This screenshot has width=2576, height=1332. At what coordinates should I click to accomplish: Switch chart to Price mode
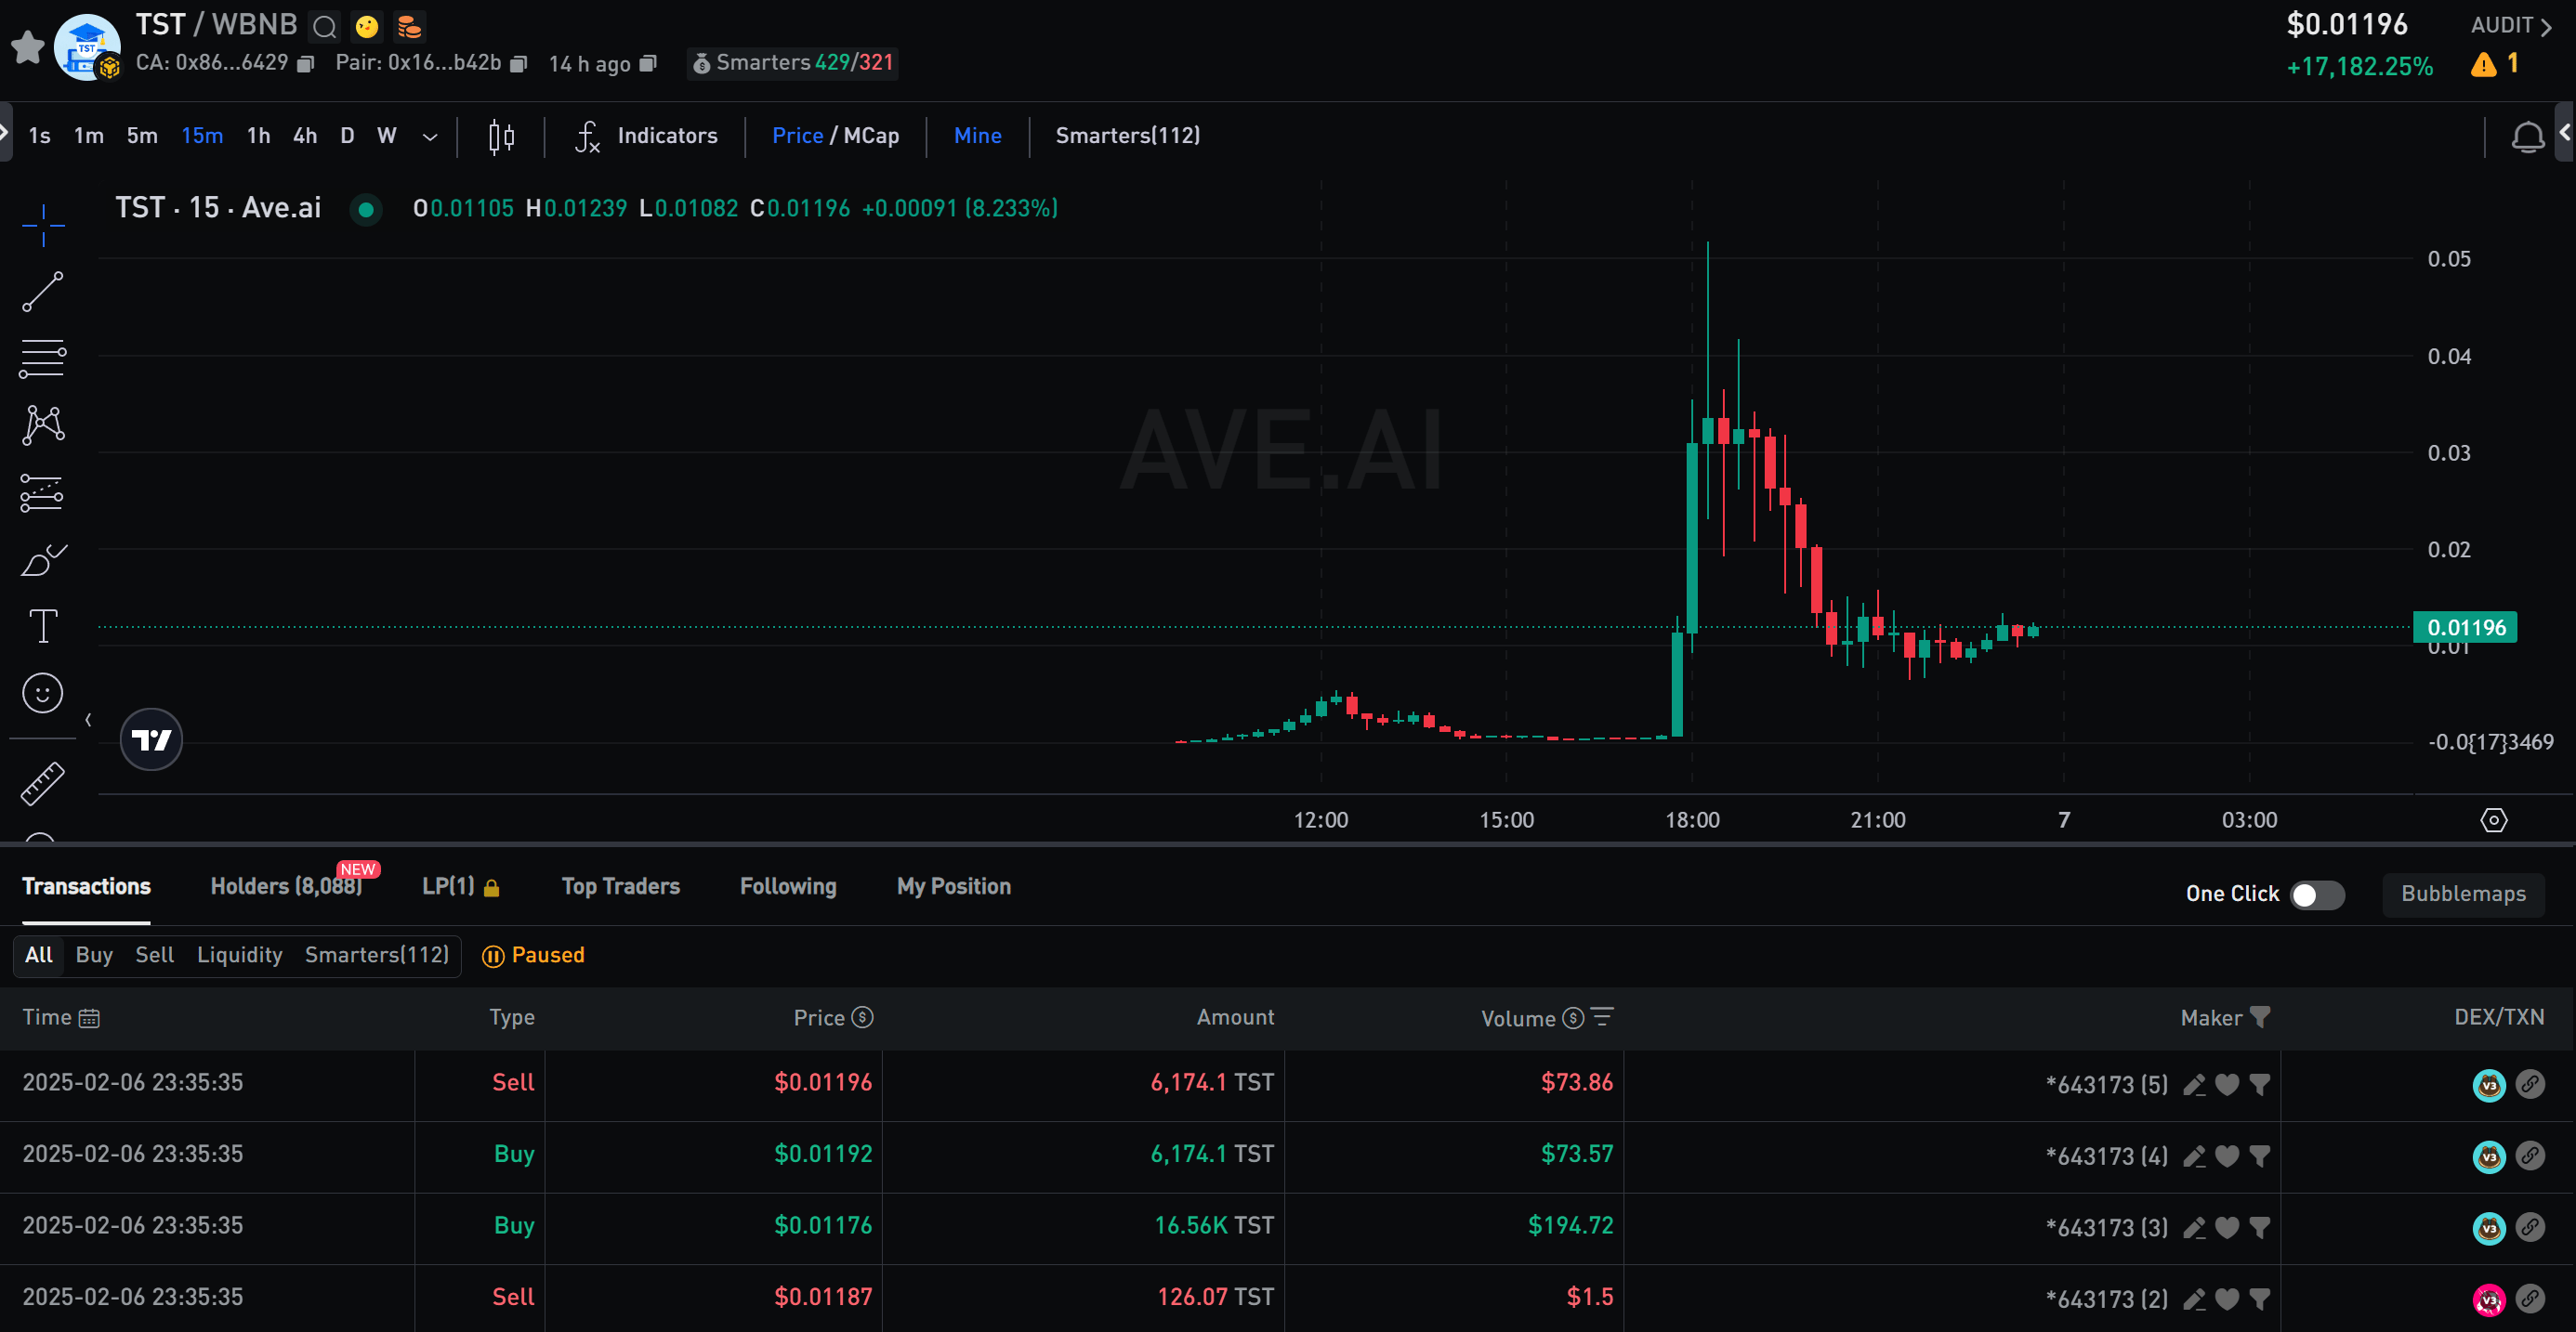tap(797, 136)
